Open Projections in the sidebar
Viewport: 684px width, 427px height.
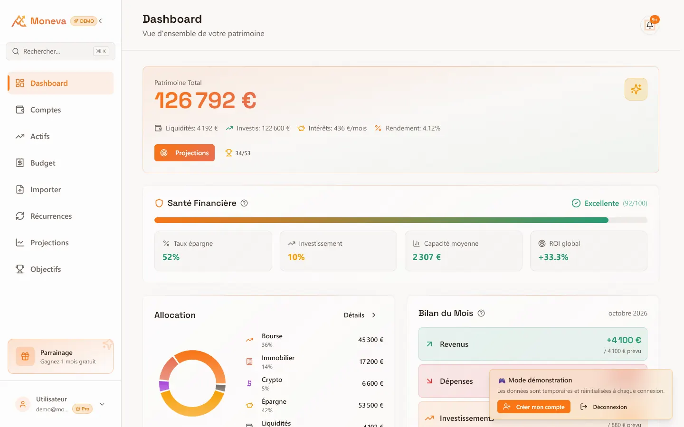pyautogui.click(x=61, y=242)
